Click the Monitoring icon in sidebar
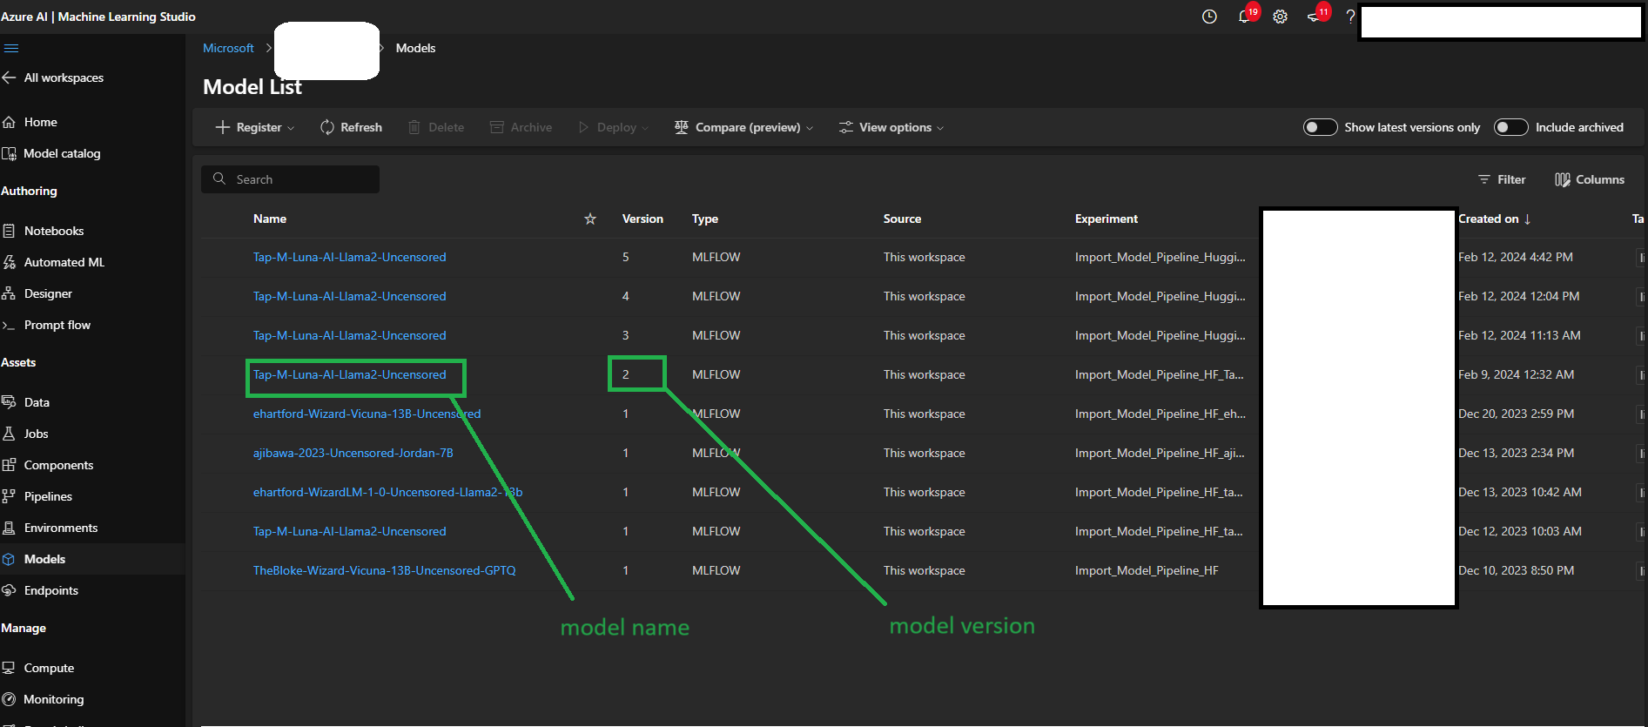 tap(9, 699)
